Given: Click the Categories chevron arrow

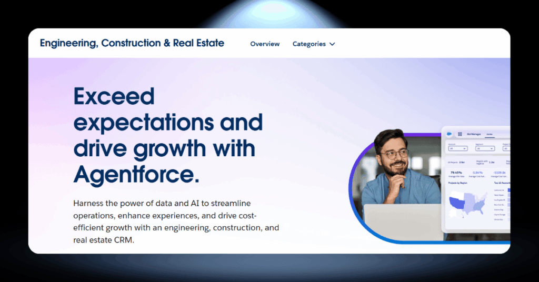Looking at the screenshot, I should coord(332,44).
